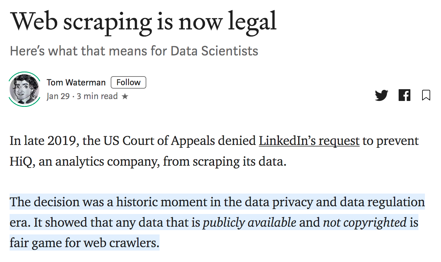Click "In late 2019" at the paragraph start

(x=43, y=141)
